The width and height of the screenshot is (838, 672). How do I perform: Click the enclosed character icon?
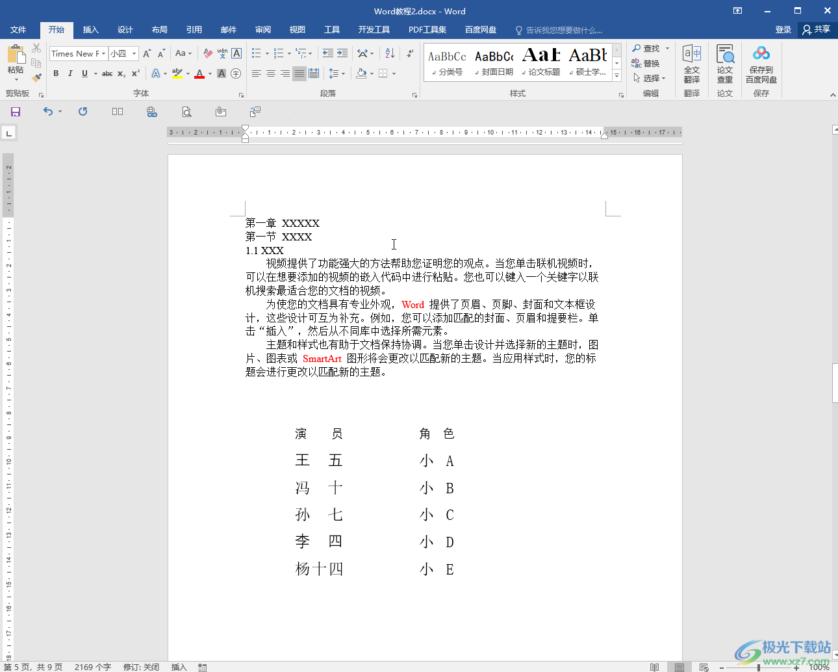(236, 73)
